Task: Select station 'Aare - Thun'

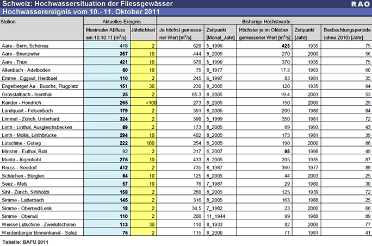Action: pyautogui.click(x=15, y=62)
